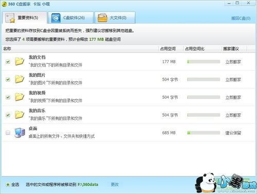The image size is (257, 194).
Task: Minimize the 360 C盘搬家 window
Action: click(x=229, y=3)
